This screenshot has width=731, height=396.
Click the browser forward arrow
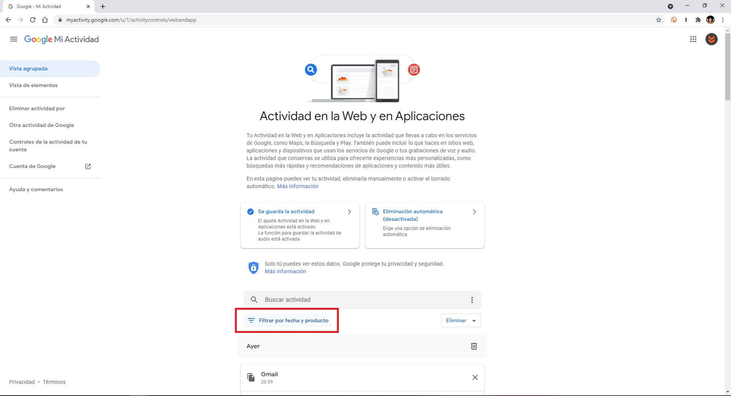21,20
